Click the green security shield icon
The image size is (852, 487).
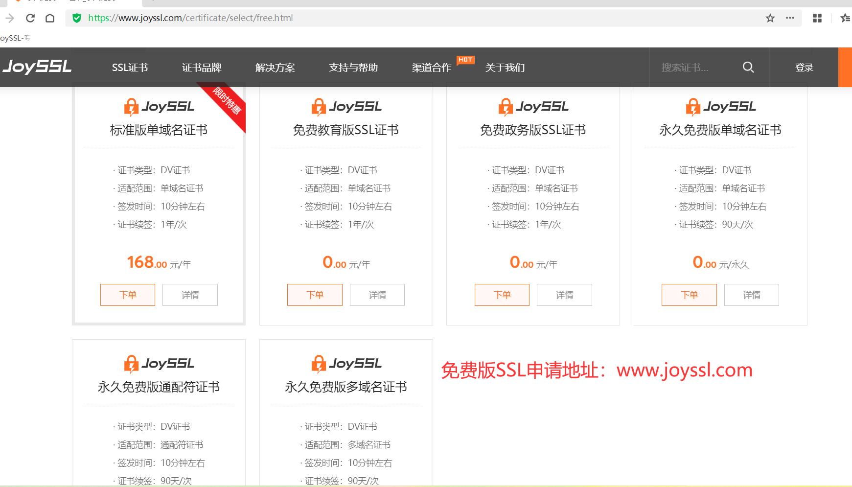coord(76,18)
